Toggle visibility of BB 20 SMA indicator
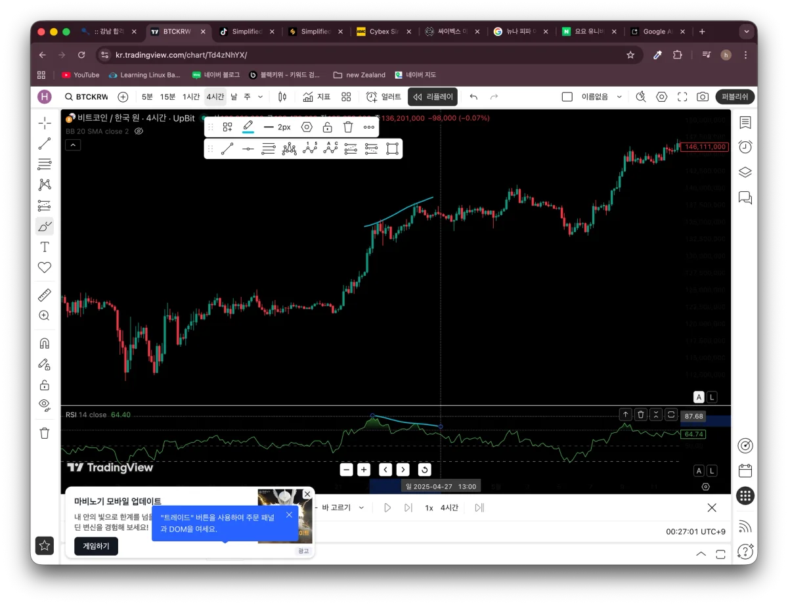 [x=138, y=131]
